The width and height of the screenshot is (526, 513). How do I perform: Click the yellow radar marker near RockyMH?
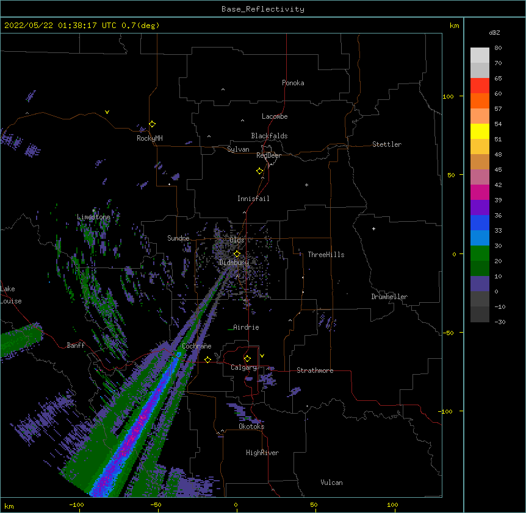153,124
